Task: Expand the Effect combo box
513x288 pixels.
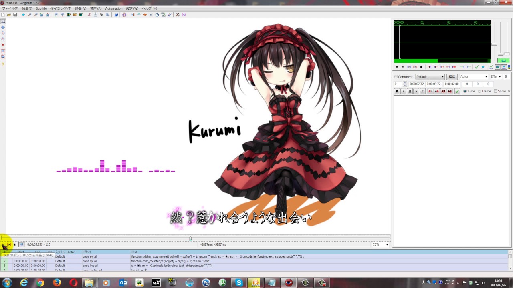Action: [x=500, y=77]
